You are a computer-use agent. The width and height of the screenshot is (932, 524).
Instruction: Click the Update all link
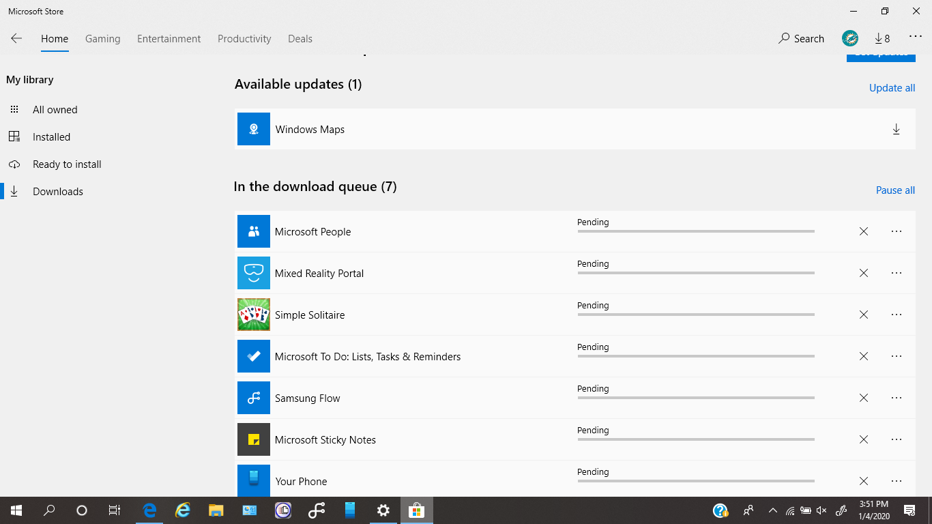point(892,87)
